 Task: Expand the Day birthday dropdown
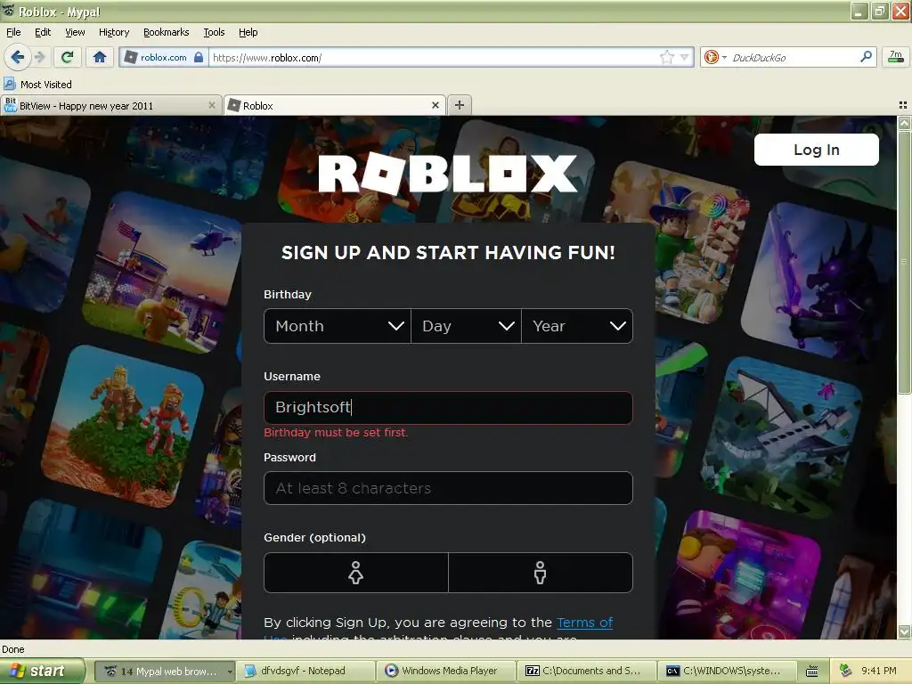point(466,326)
